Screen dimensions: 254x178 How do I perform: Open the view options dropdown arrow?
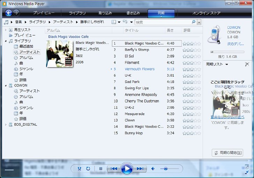tap(132, 22)
